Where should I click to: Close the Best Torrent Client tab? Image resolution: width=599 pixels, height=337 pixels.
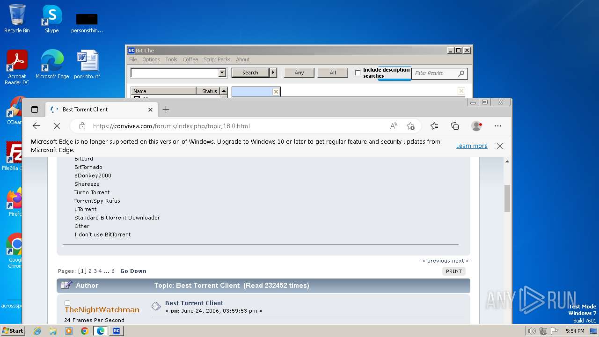click(x=150, y=110)
